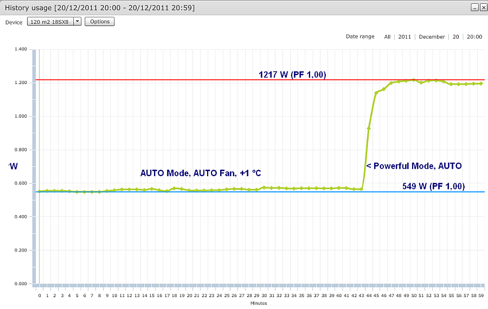Click the 'Powerful Mode, AUTO' annotation
Viewport: 488px width, 309px height.
point(414,166)
